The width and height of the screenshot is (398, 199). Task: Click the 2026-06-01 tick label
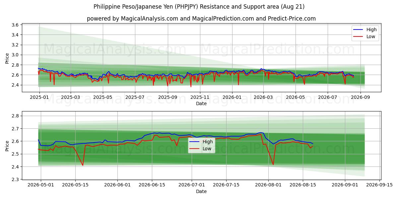tap(117, 185)
